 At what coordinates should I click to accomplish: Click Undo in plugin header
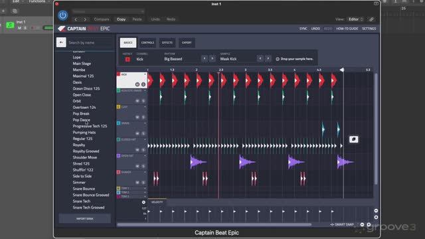(x=155, y=19)
